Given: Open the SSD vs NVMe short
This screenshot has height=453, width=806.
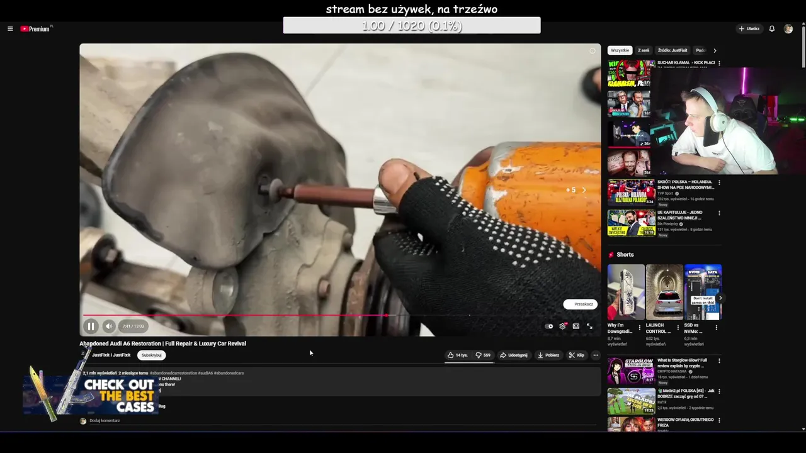Looking at the screenshot, I should (703, 292).
